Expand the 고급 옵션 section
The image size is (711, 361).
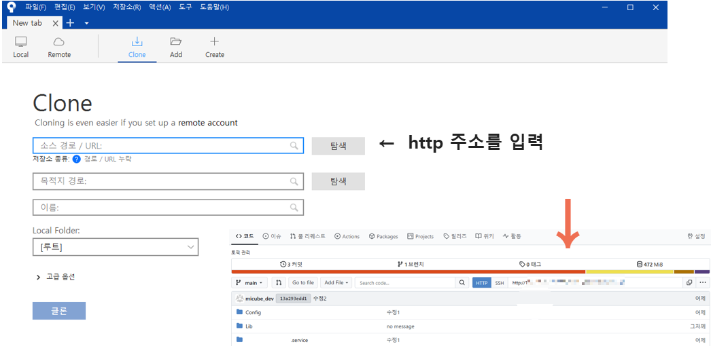55,277
